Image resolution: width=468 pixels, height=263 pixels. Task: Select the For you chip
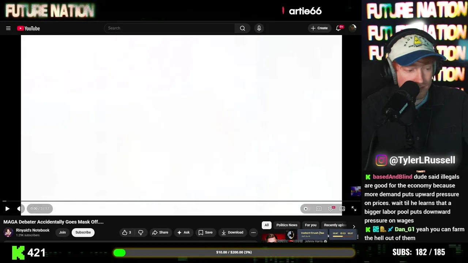click(310, 225)
